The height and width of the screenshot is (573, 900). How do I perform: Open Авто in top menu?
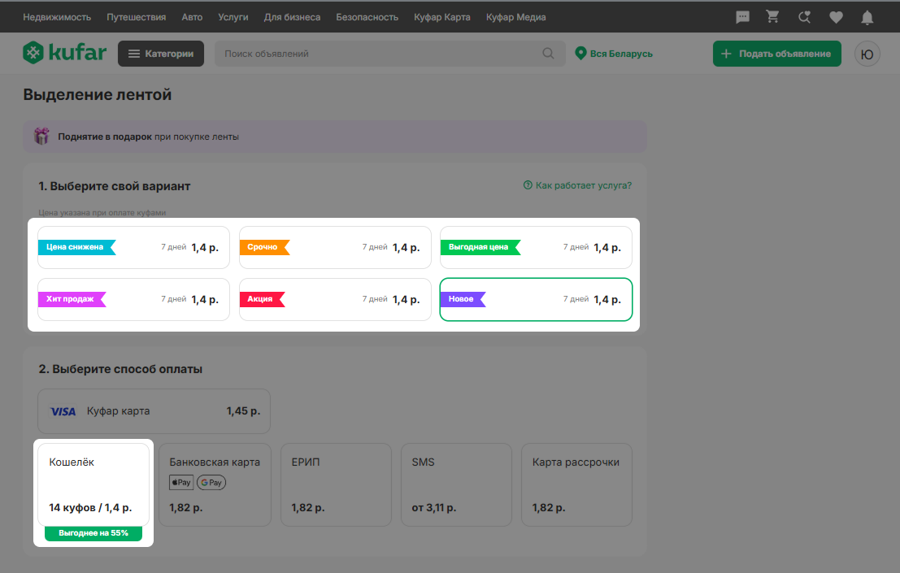coord(192,17)
